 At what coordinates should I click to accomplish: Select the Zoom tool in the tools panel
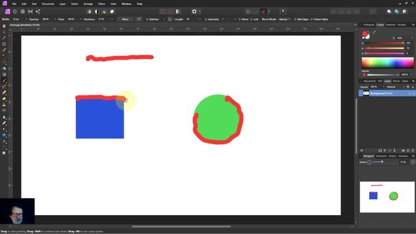tap(4, 153)
